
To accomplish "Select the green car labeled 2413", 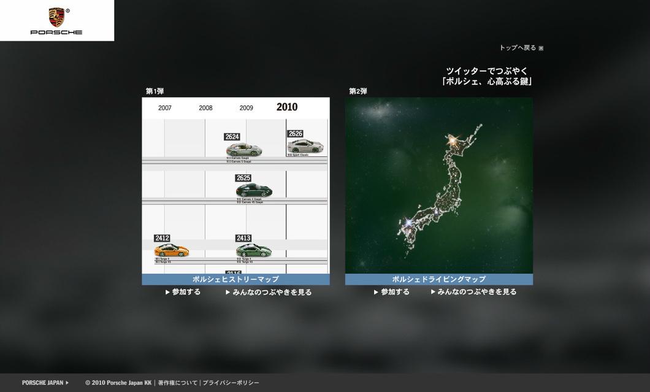I will pyautogui.click(x=253, y=250).
